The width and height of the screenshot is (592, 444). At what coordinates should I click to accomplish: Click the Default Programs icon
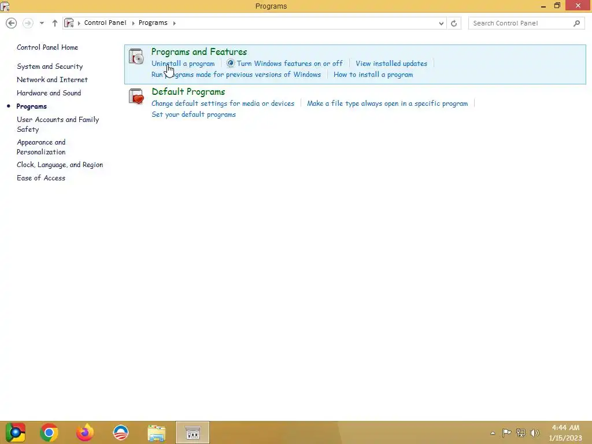tap(136, 97)
